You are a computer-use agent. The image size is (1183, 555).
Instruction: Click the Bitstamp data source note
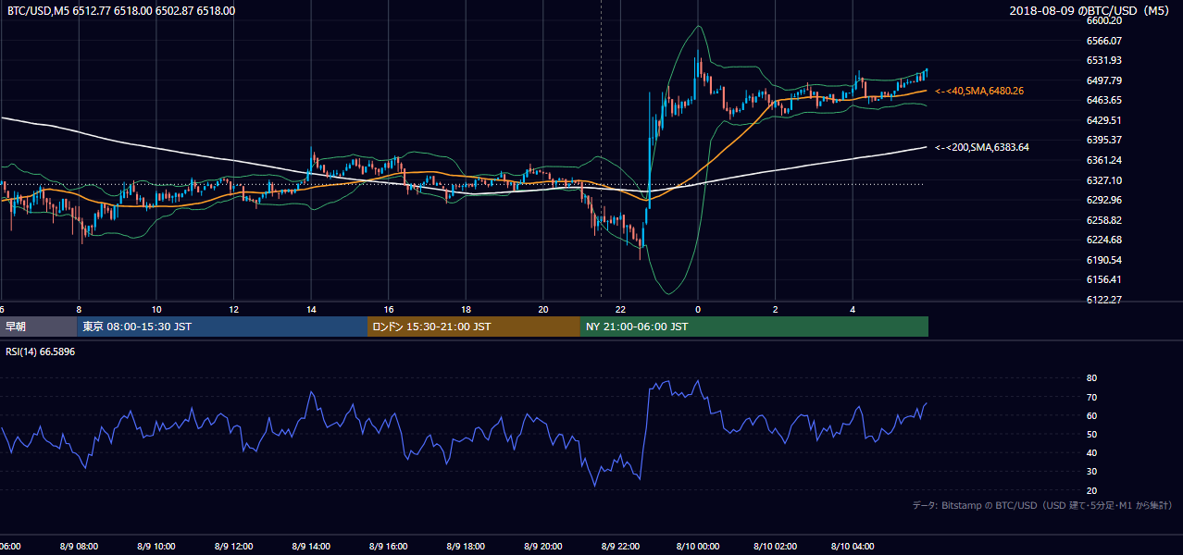coord(1042,505)
